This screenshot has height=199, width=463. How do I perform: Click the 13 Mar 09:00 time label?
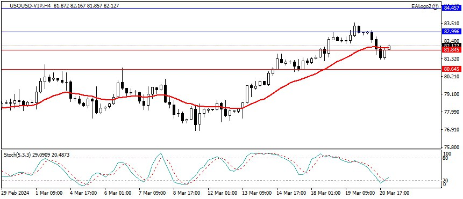click(257, 193)
